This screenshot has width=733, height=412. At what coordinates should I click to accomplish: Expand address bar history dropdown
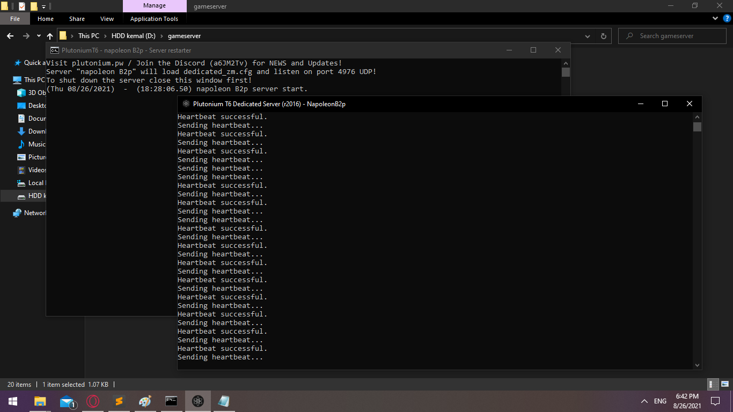589,36
